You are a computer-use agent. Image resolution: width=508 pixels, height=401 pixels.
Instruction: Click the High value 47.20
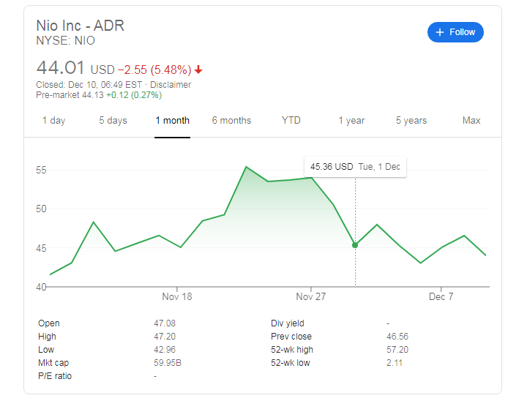(165, 337)
